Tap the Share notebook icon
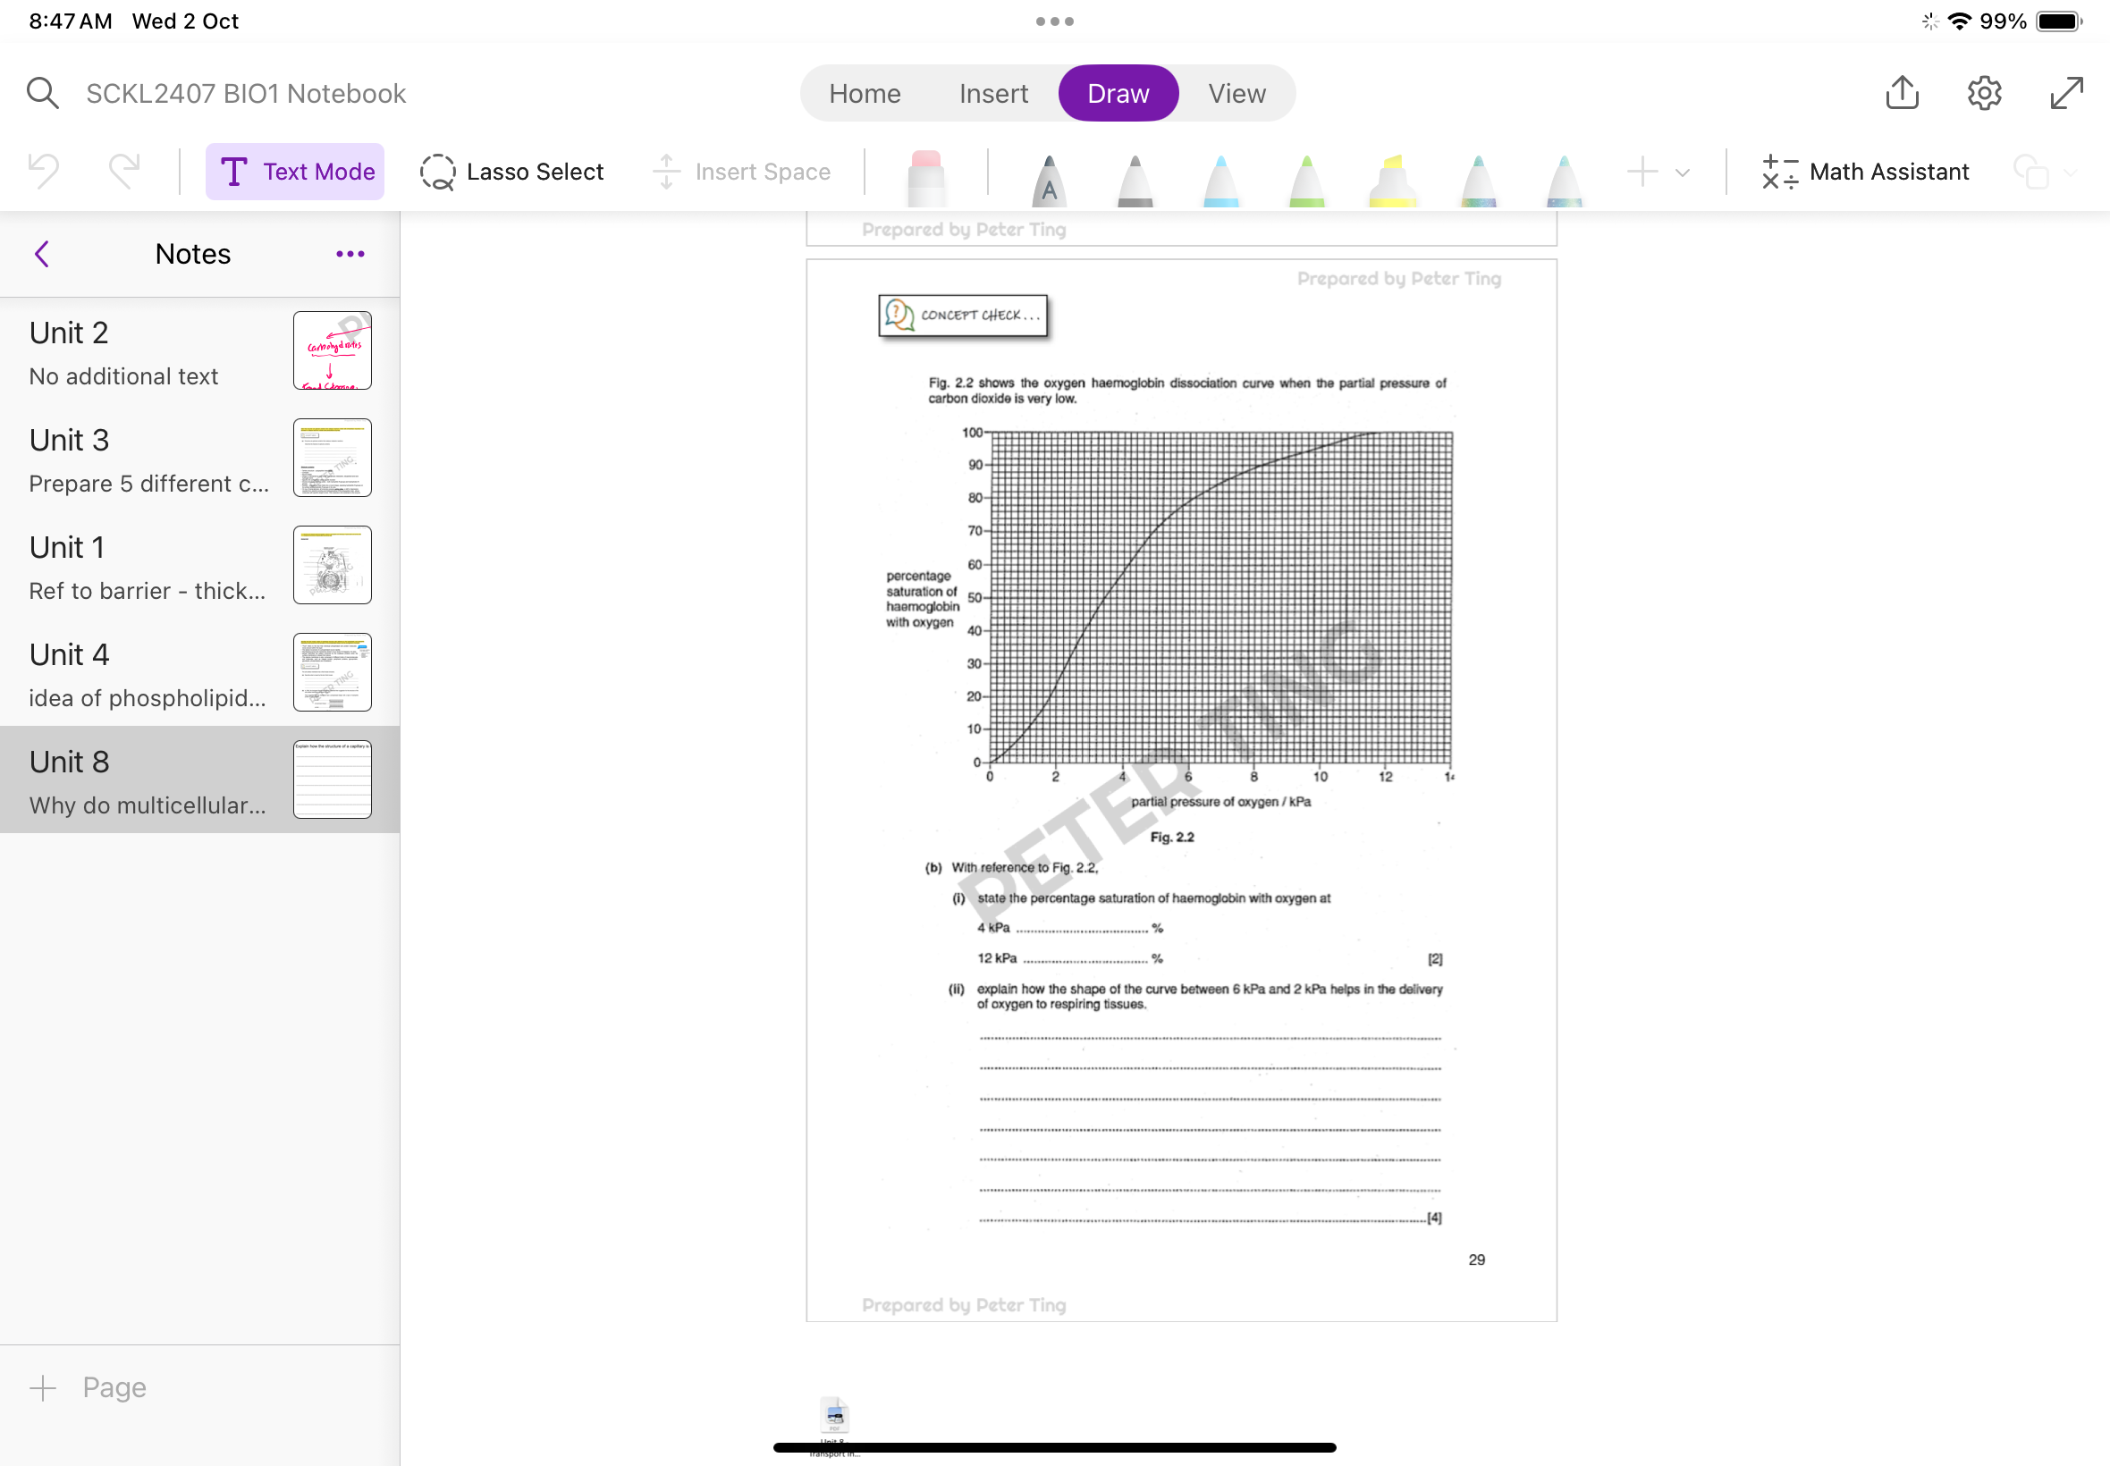The height and width of the screenshot is (1466, 2110). pos(1902,93)
